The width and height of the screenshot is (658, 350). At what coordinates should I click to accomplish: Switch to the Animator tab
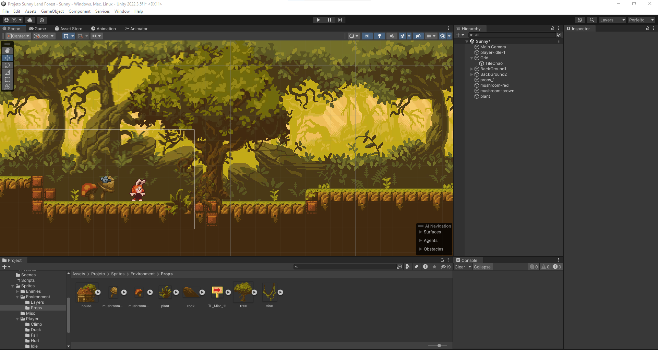(136, 28)
